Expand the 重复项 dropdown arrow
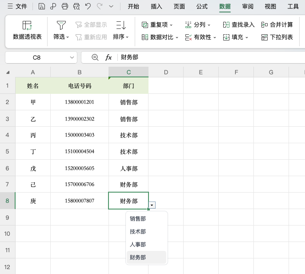 point(171,25)
